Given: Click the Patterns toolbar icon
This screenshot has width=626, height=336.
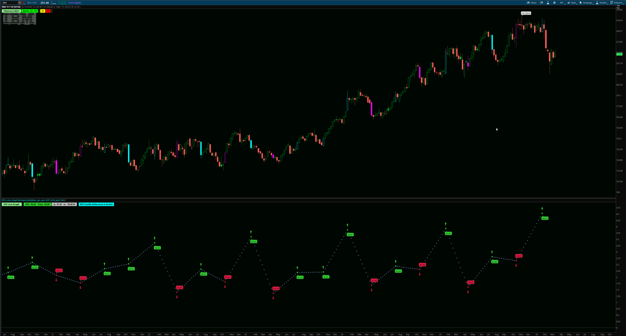Looking at the screenshot, I should (617, 3).
